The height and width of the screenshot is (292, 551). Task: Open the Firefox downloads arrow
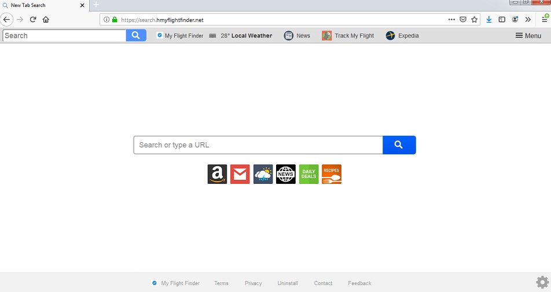point(489,20)
